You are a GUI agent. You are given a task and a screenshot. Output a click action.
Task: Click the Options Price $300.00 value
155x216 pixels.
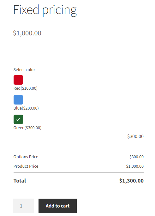(136, 157)
